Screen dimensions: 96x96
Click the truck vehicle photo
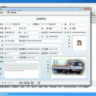click(x=68, y=67)
